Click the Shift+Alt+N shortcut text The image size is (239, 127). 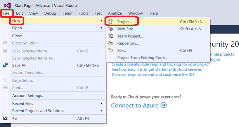(191, 29)
